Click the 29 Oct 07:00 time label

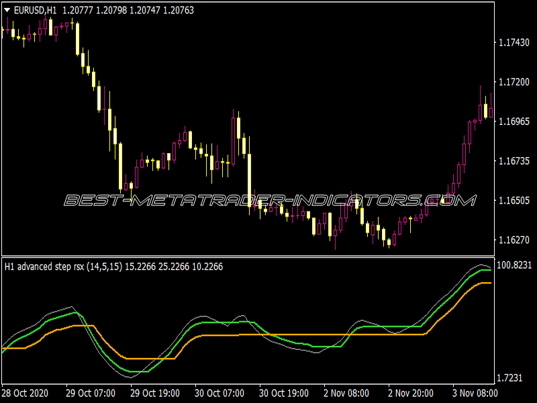(x=91, y=393)
